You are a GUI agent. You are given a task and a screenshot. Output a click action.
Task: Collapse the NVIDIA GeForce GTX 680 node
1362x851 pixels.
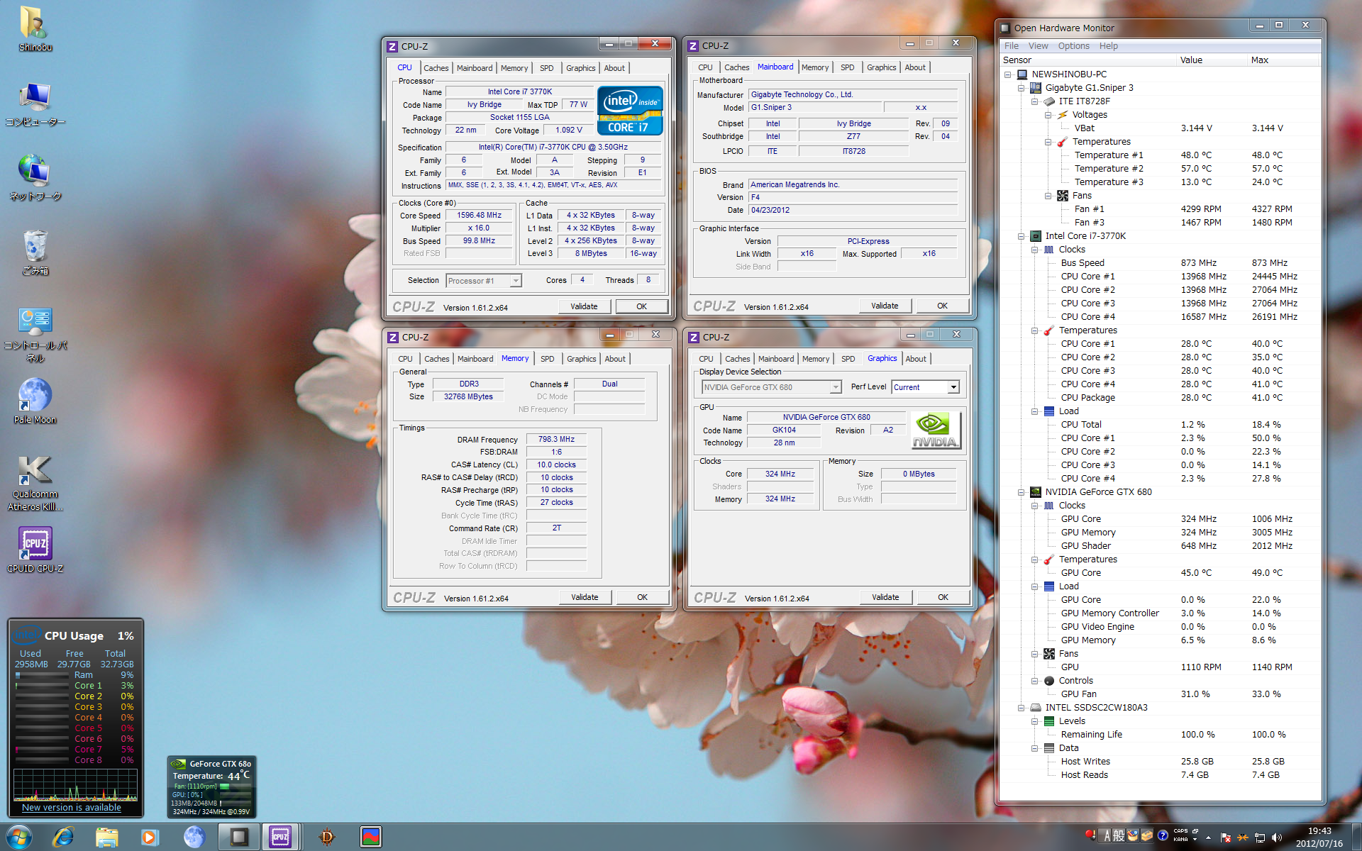tap(1021, 492)
